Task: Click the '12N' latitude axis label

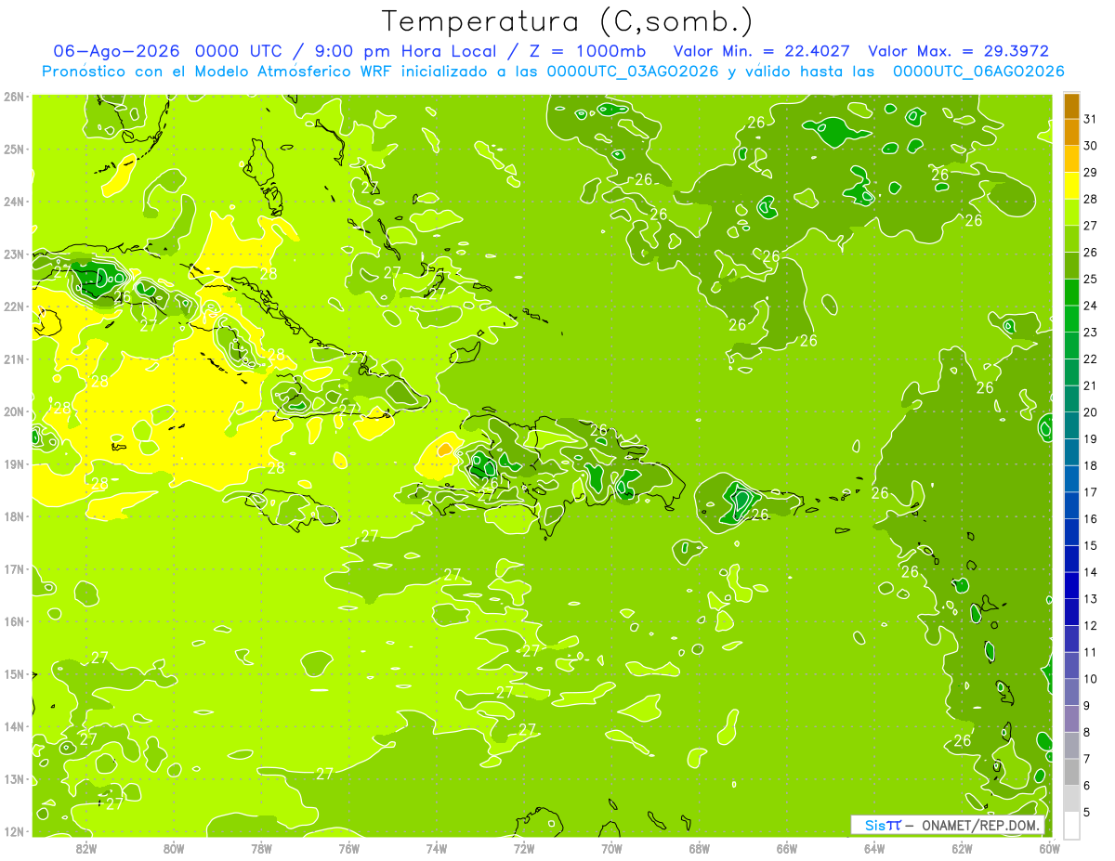Action: 14,831
